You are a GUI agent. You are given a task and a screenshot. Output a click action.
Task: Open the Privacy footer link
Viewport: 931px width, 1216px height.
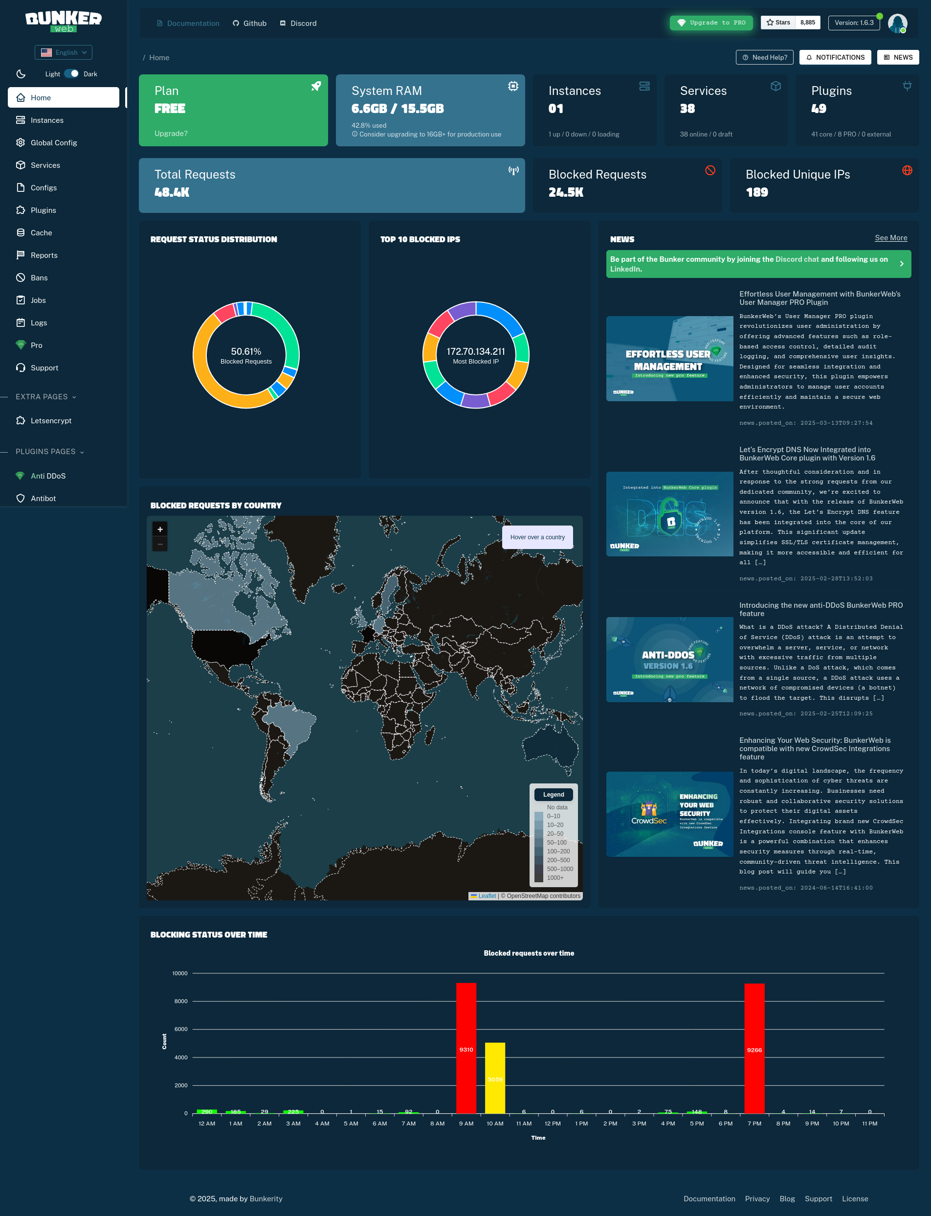tap(757, 1199)
